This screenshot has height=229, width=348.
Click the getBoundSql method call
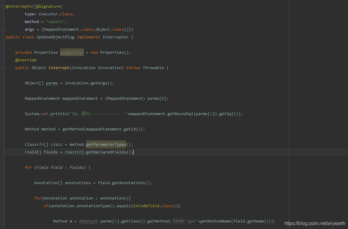point(180,114)
